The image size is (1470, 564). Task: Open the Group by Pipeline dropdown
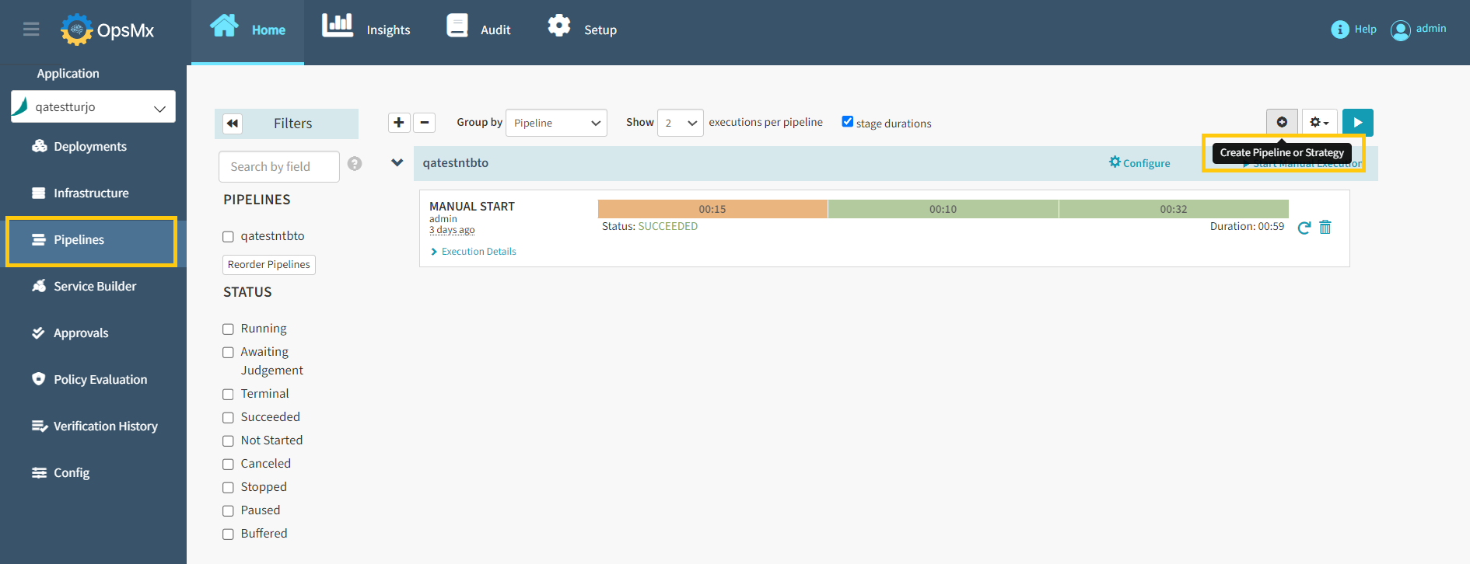[x=556, y=123]
